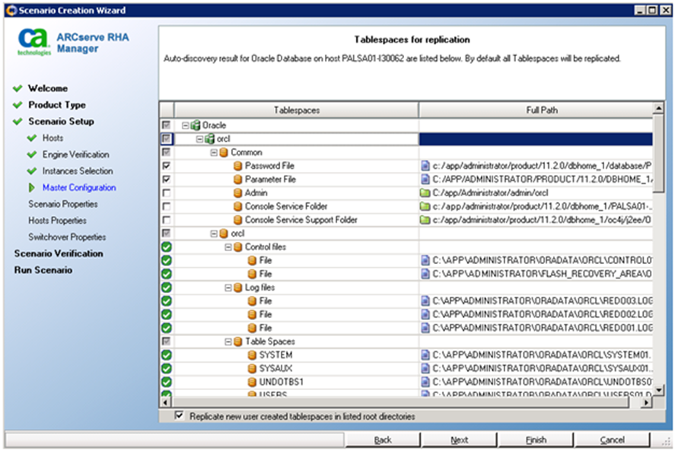675x451 pixels.
Task: Click the Control files node icon
Action: click(x=237, y=247)
